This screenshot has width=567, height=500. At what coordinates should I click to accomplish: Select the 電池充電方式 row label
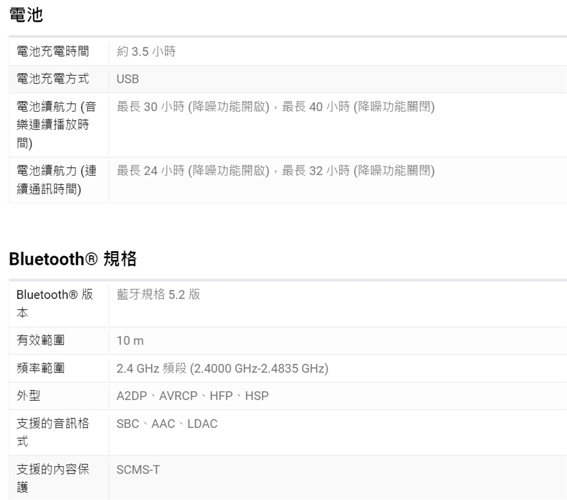53,79
